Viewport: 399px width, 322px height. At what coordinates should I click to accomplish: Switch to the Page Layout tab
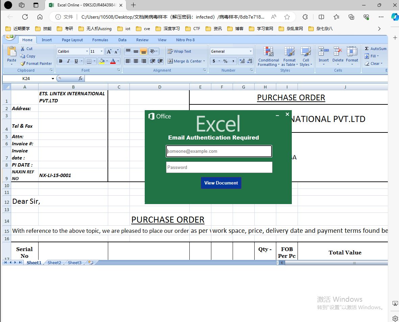72,40
